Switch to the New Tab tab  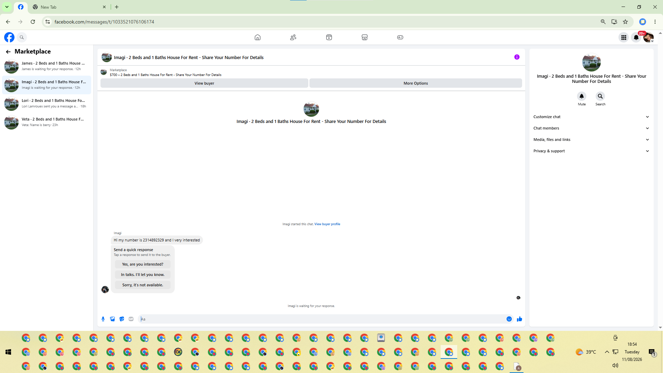[69, 7]
